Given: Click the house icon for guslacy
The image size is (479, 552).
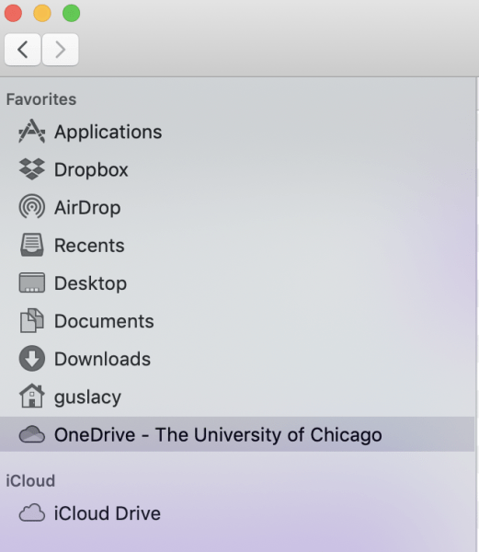Looking at the screenshot, I should pyautogui.click(x=31, y=396).
